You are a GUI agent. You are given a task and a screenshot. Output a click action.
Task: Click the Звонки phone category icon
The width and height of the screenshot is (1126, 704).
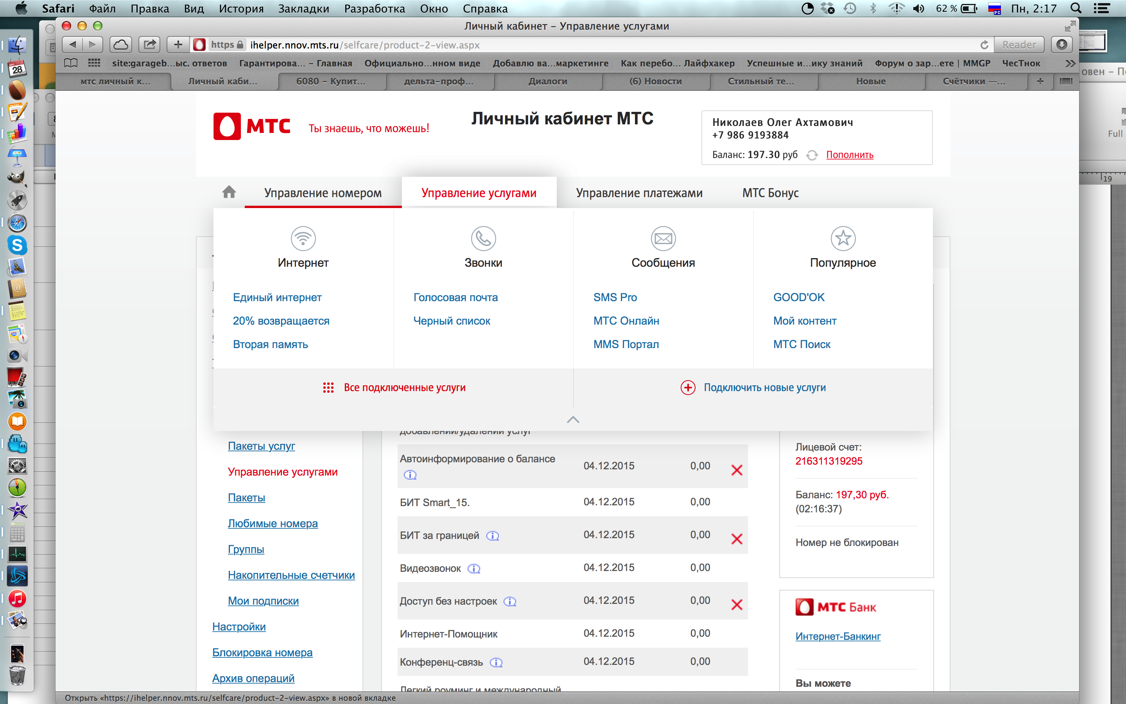pos(483,239)
